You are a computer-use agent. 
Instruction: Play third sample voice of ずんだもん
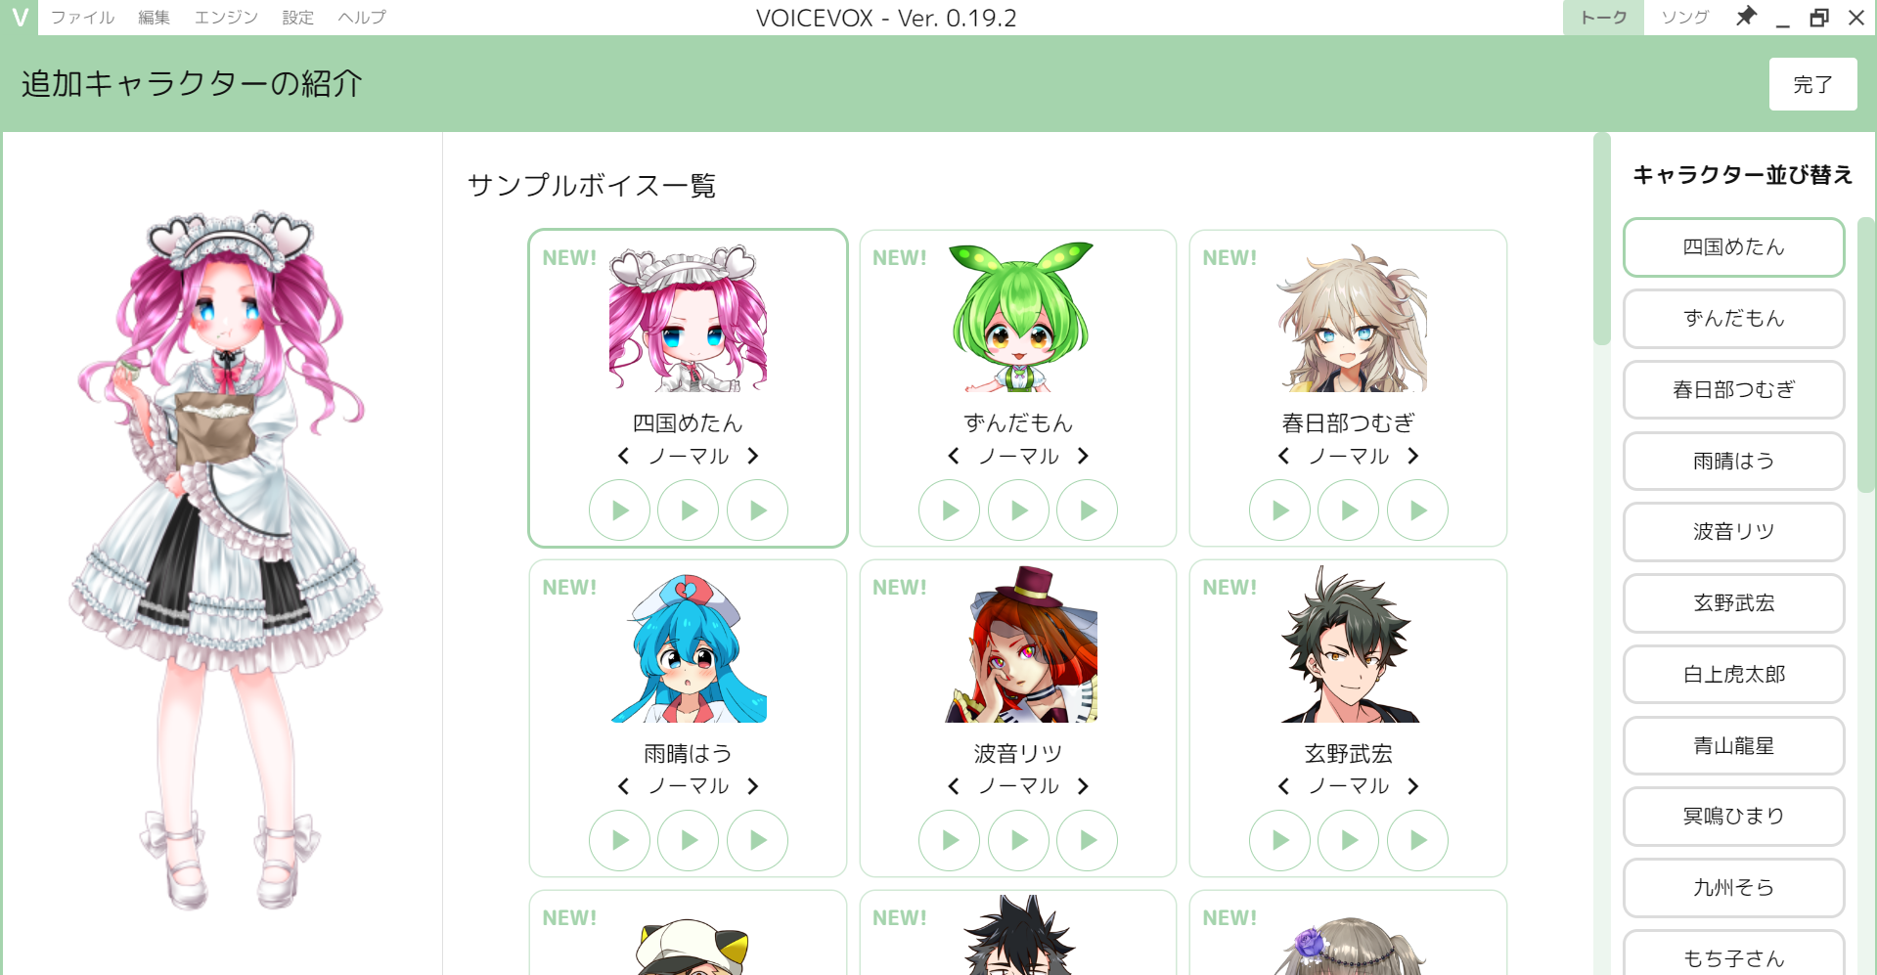[x=1088, y=510]
